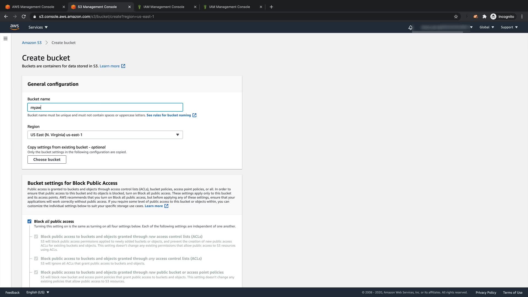
Task: Toggle block any access control lists checkbox
Action: [x=36, y=258]
